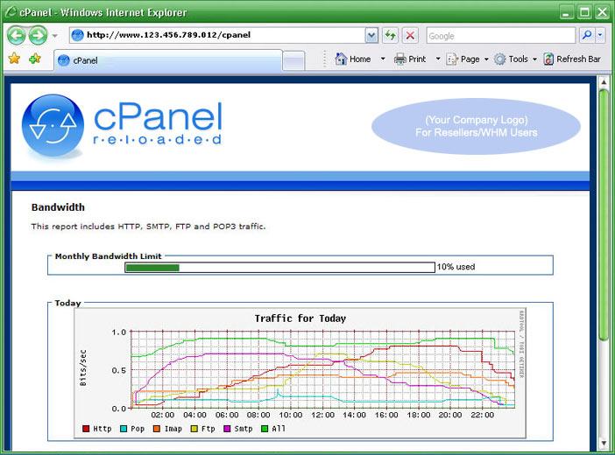Click the Google search box
The width and height of the screenshot is (615, 455).
[x=501, y=36]
